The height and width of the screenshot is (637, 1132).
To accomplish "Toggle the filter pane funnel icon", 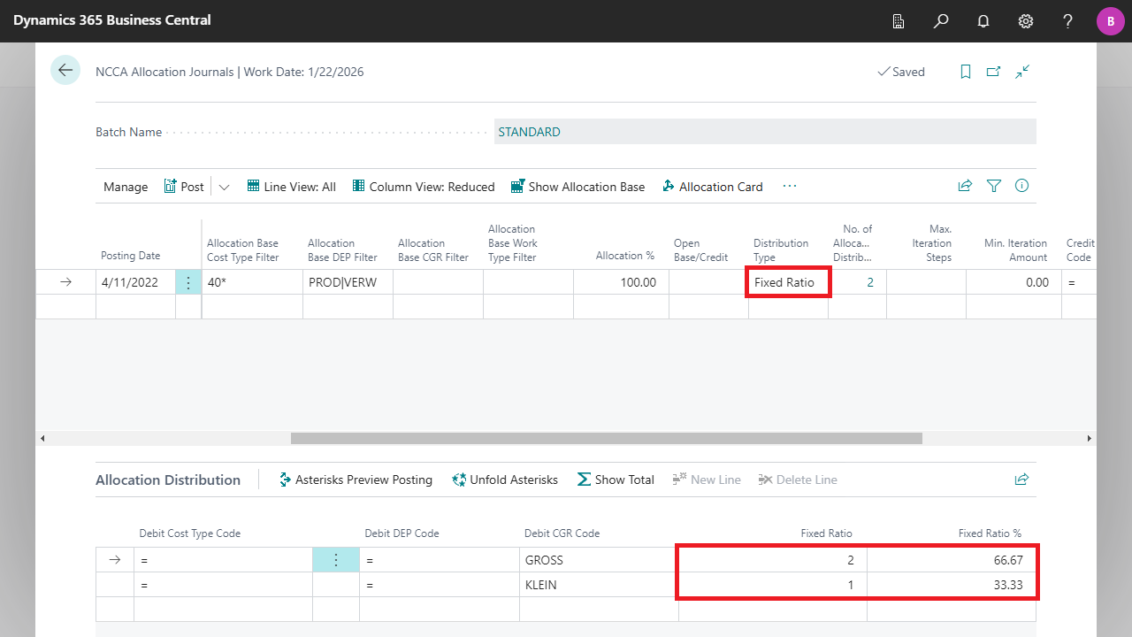I will coord(994,186).
